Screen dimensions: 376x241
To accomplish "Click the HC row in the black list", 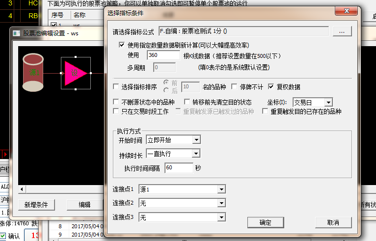I will click(20, 3).
